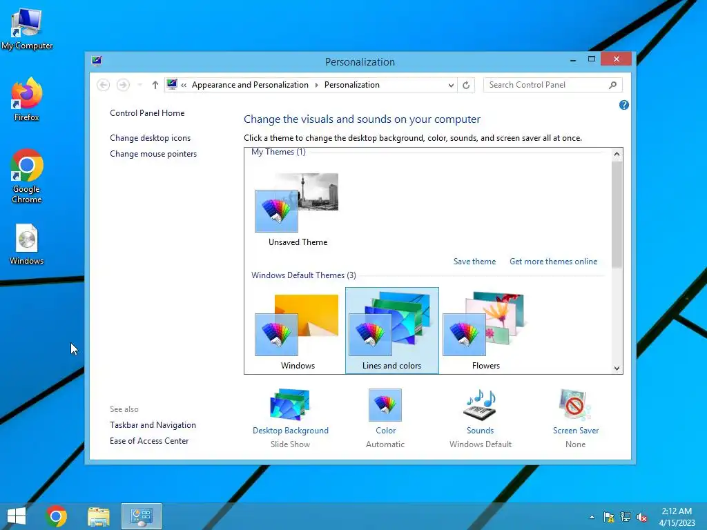Click the Up one level arrow

pyautogui.click(x=155, y=85)
